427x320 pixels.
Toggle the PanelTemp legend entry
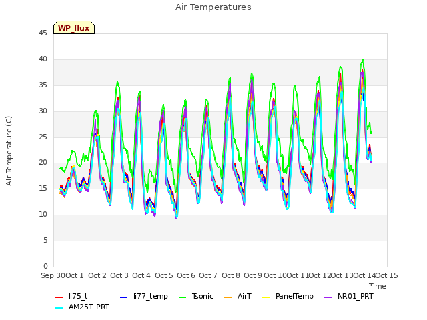point(288,296)
